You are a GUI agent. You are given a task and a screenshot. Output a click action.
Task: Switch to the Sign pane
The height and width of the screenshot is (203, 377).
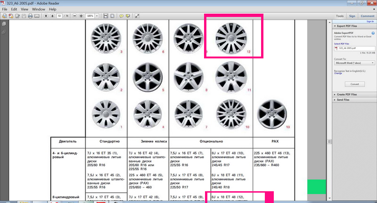(352, 16)
